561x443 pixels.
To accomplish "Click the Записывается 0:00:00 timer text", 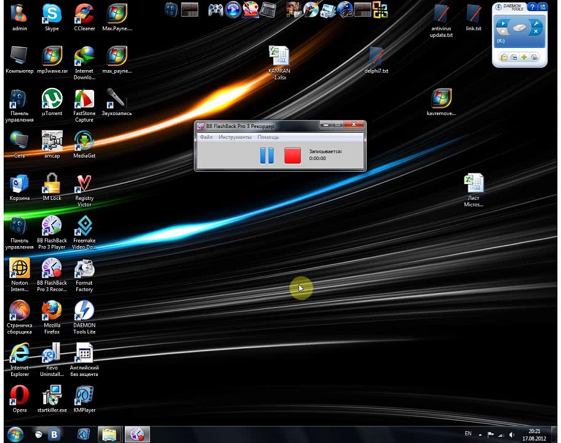I will 325,154.
